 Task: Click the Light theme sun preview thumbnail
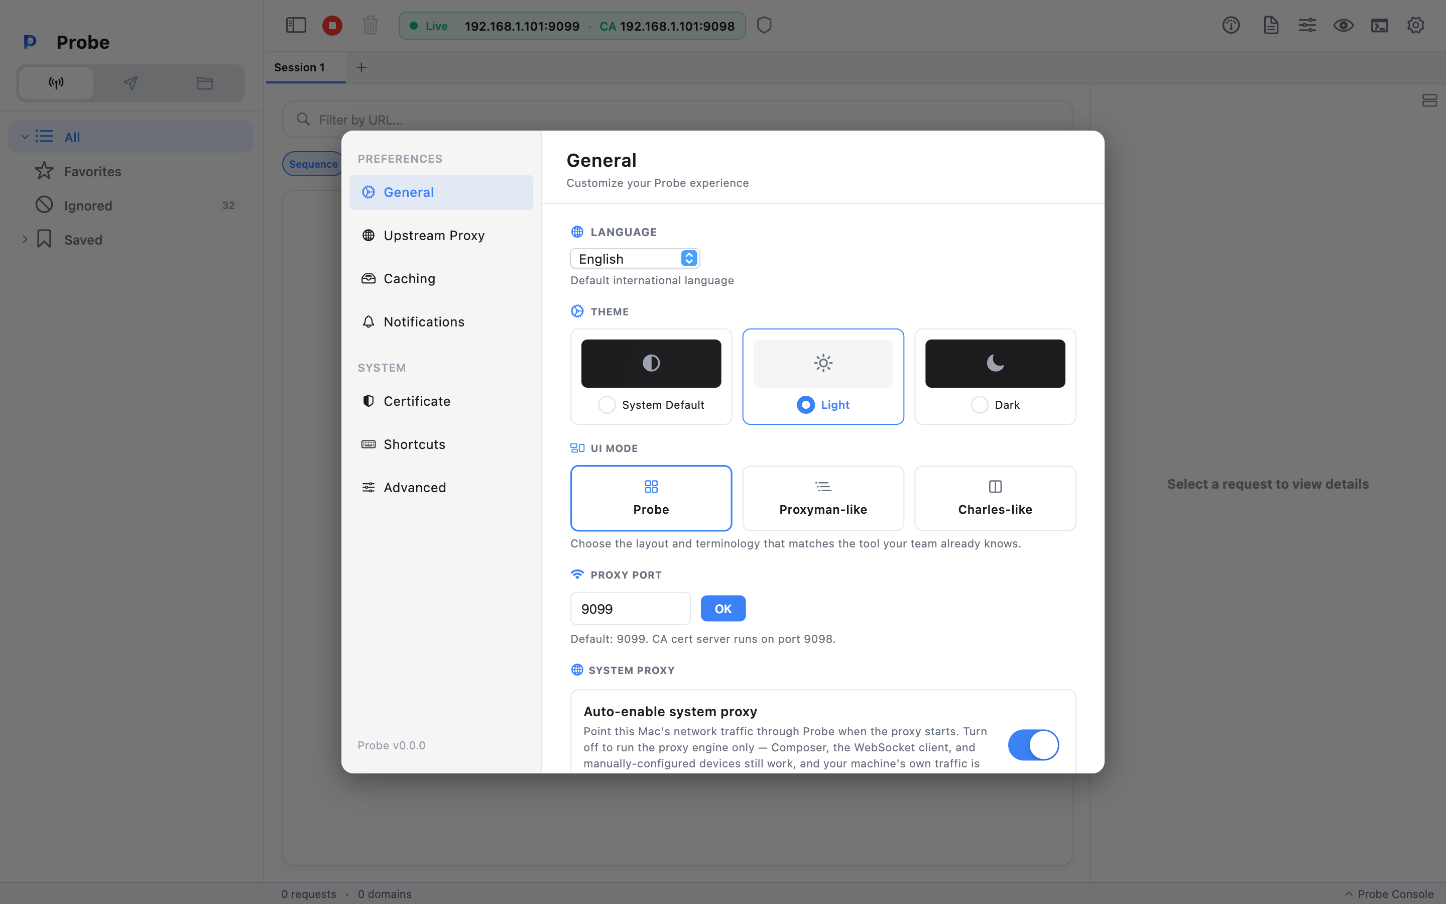tap(823, 364)
